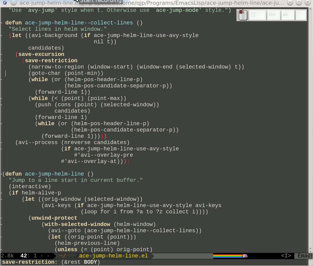Click the (goto-char (point-min)) line
This screenshot has width=313, height=266.
(66, 73)
